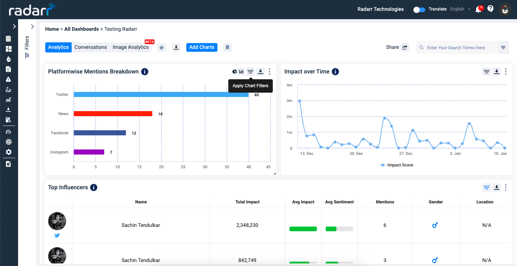The image size is (517, 266).
Task: Apply filters on Impact over Time chart
Action: (487, 72)
